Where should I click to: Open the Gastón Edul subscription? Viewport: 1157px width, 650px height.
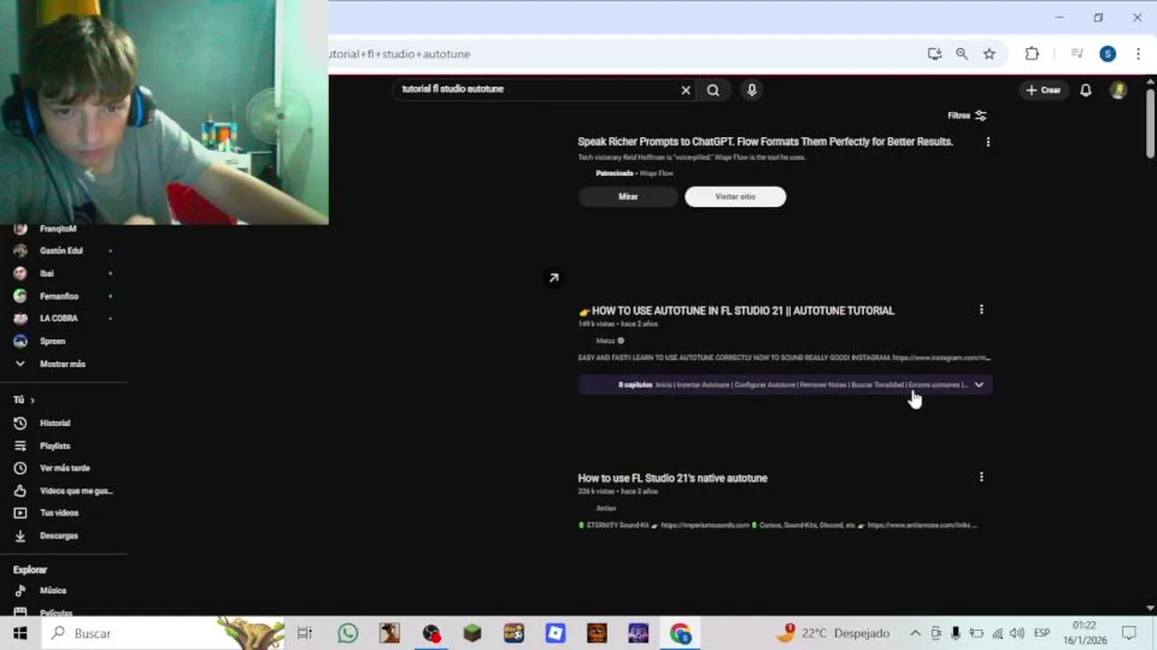pyautogui.click(x=61, y=251)
